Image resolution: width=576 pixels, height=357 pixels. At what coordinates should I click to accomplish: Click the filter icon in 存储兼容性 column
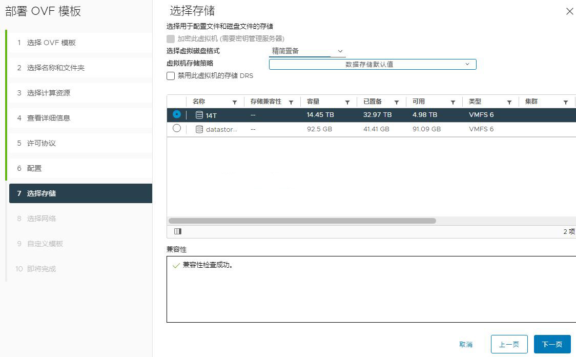[291, 102]
